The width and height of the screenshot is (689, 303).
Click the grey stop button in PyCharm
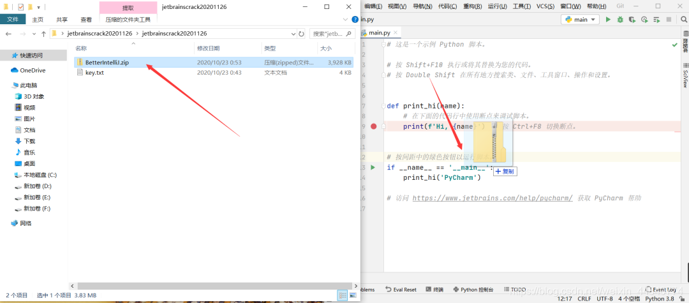(669, 19)
